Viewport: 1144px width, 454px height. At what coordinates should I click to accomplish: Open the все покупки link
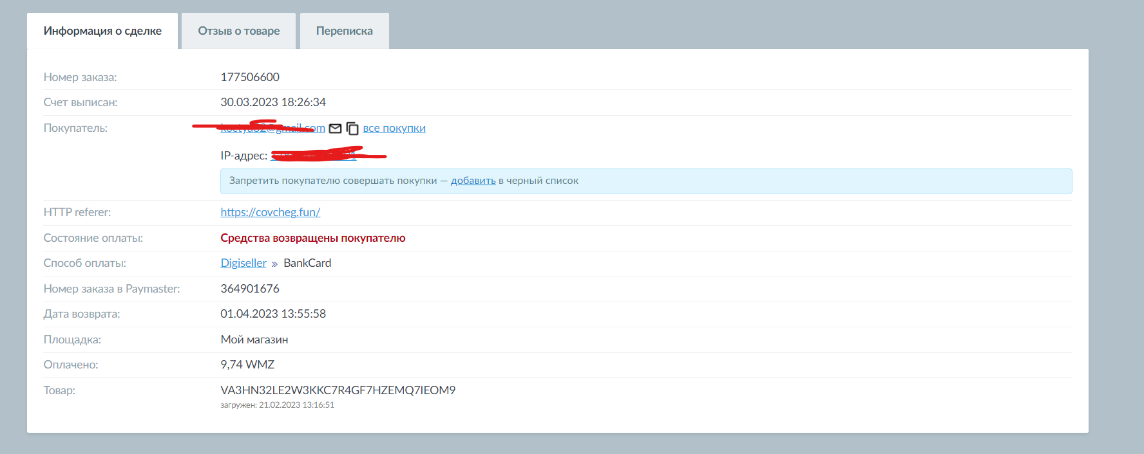pyautogui.click(x=394, y=128)
